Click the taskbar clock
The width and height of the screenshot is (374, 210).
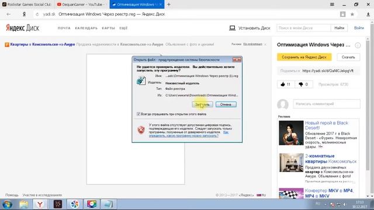click(x=360, y=205)
